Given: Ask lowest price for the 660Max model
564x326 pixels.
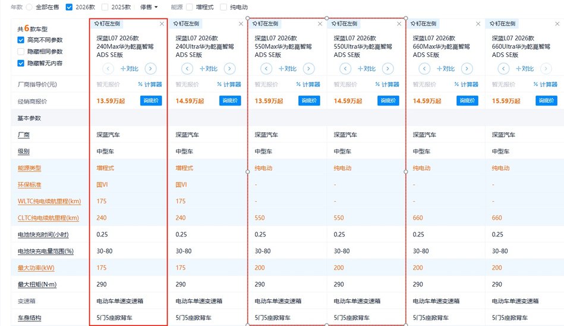Looking at the screenshot, I should 468,100.
